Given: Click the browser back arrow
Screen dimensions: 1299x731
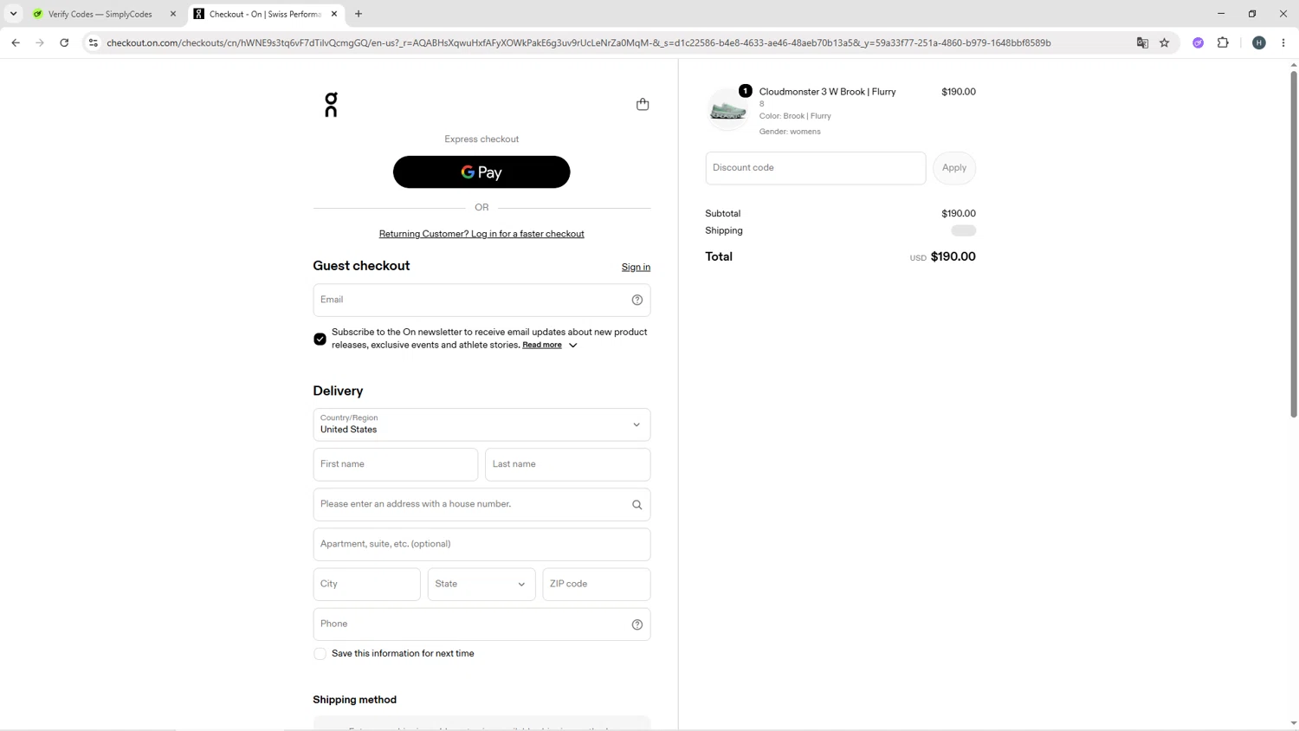Looking at the screenshot, I should (x=16, y=42).
